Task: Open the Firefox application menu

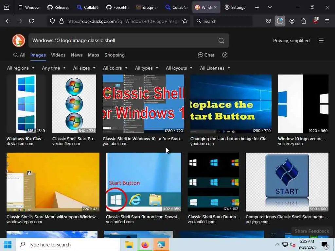Action: coord(327,21)
